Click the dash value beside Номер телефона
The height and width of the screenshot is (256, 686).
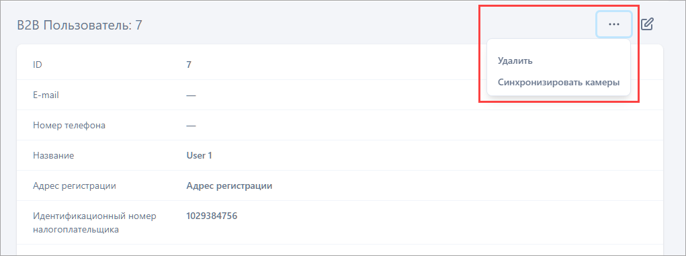coord(191,126)
